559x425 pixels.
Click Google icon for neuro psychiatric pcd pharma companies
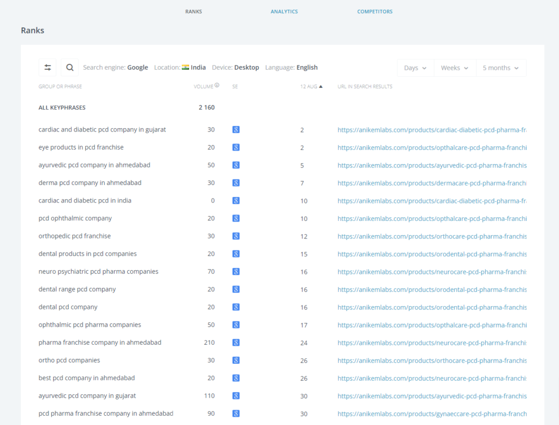[x=236, y=272]
